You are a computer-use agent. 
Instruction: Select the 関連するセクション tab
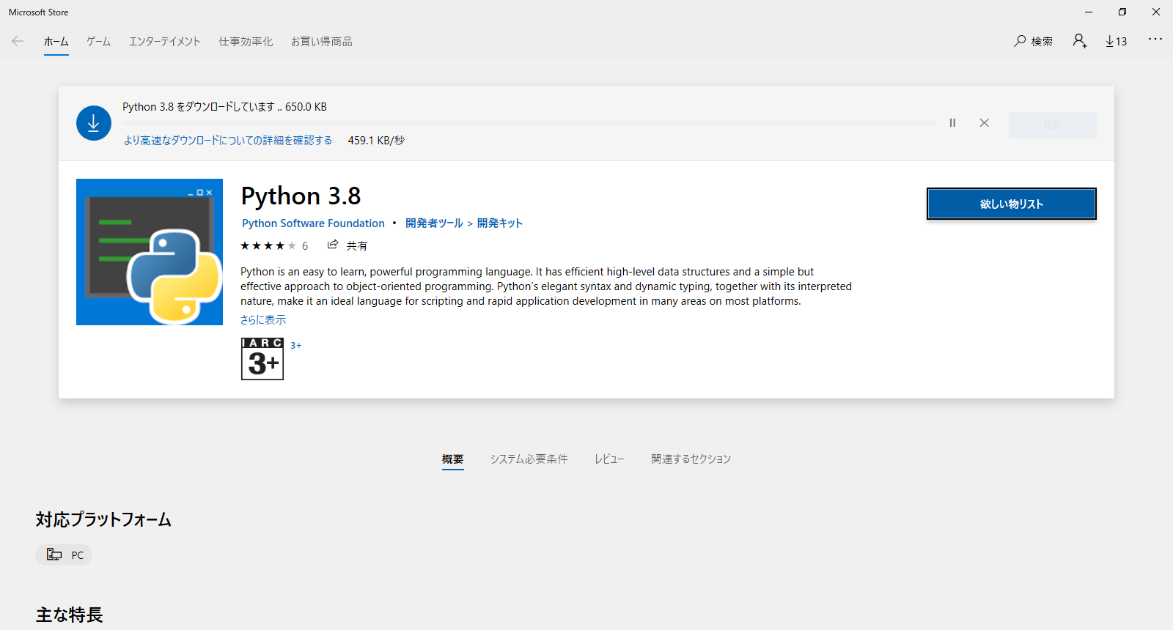coord(691,459)
